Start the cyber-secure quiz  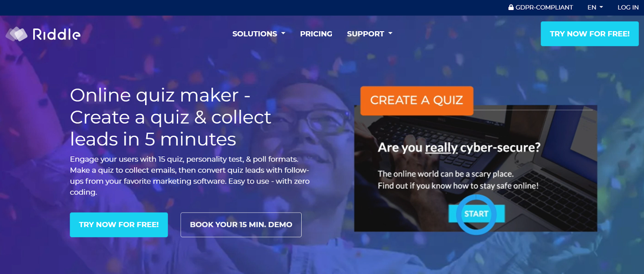[476, 214]
